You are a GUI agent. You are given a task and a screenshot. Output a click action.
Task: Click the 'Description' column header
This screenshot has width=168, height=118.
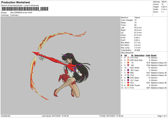click(x=139, y=55)
